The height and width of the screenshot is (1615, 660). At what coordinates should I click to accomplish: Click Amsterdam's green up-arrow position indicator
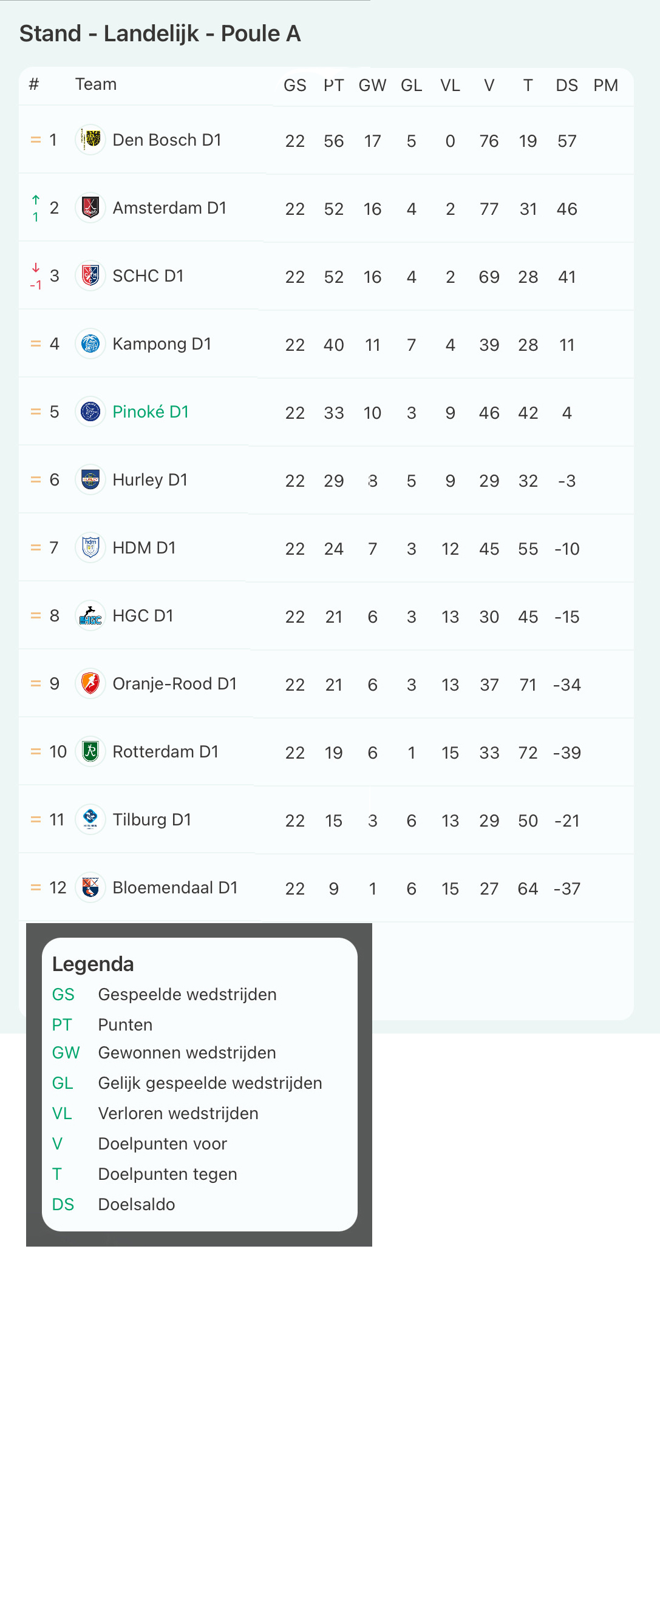pyautogui.click(x=36, y=208)
